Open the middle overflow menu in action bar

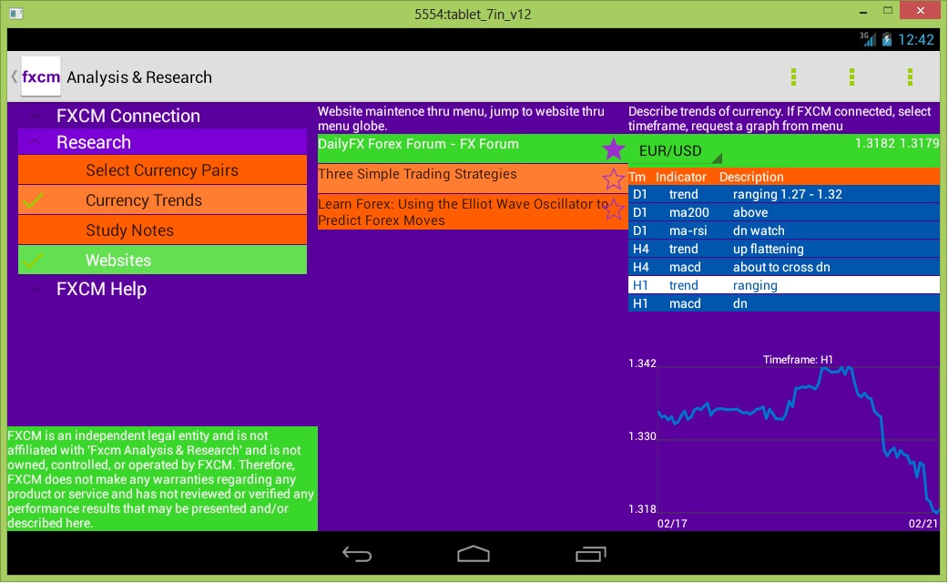[x=851, y=77]
